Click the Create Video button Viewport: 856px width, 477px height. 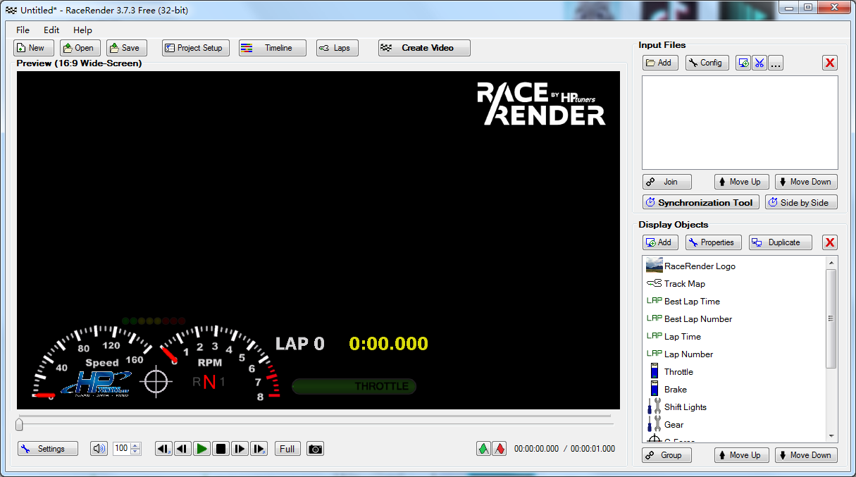coord(424,48)
